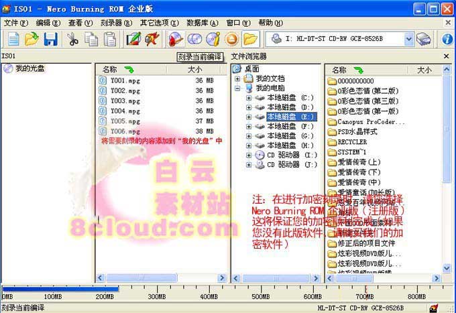Select the My Disc (我的光盘) root
The image size is (456, 313).
[x=30, y=68]
